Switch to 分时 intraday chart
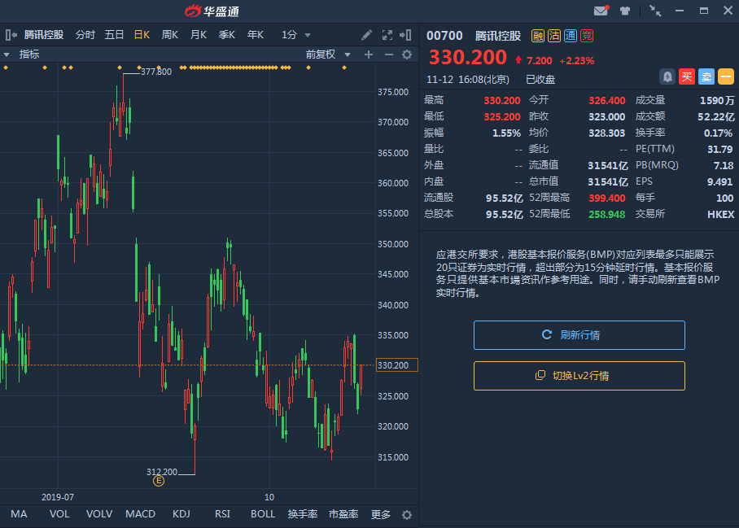 click(85, 35)
